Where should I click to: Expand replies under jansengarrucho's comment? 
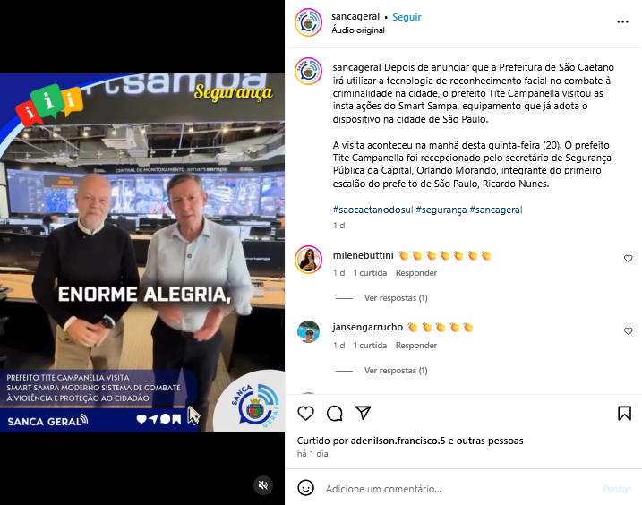click(396, 371)
